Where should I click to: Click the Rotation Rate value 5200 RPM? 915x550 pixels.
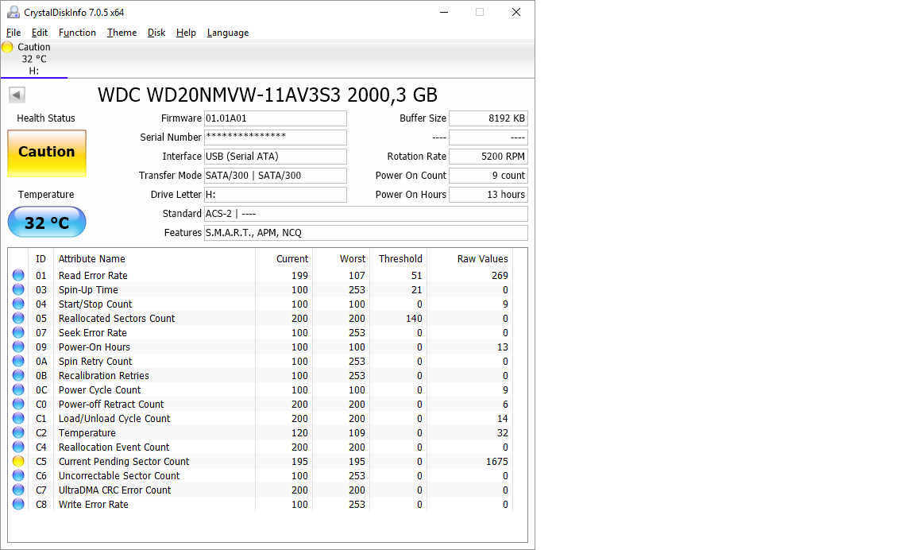click(x=488, y=157)
